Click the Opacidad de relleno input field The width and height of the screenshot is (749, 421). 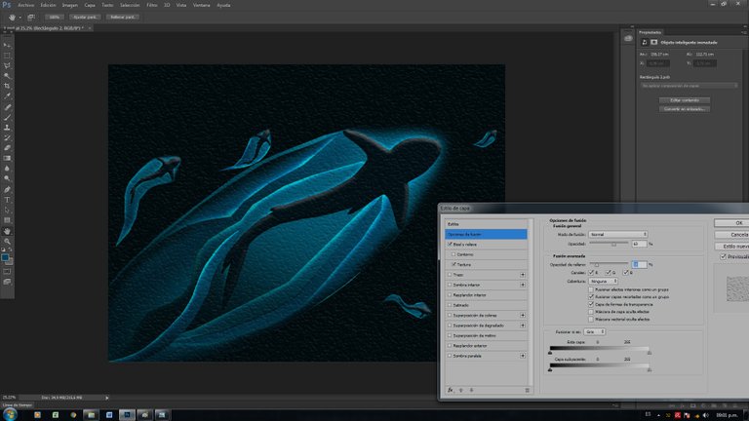[x=638, y=264]
